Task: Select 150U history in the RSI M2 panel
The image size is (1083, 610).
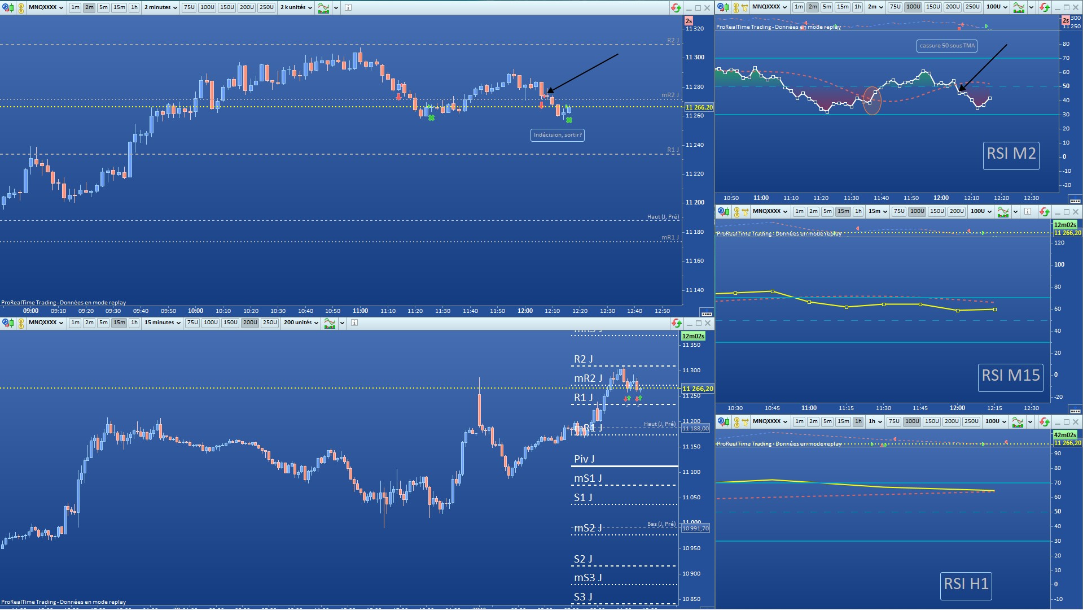Action: click(x=933, y=7)
